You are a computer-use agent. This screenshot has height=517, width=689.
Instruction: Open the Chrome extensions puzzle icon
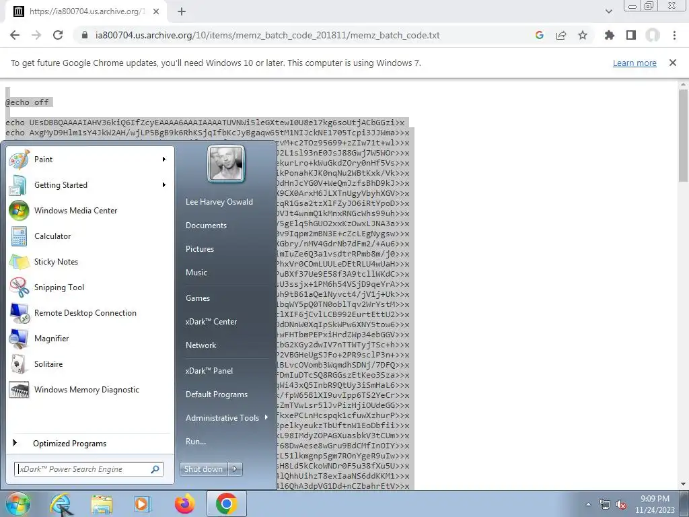(610, 35)
